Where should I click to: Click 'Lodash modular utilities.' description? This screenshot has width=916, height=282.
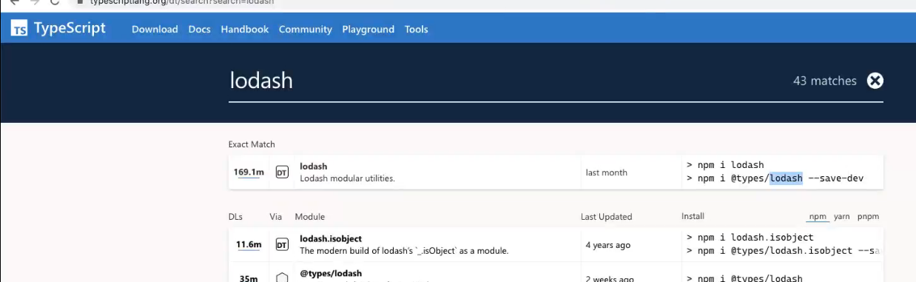click(x=347, y=178)
